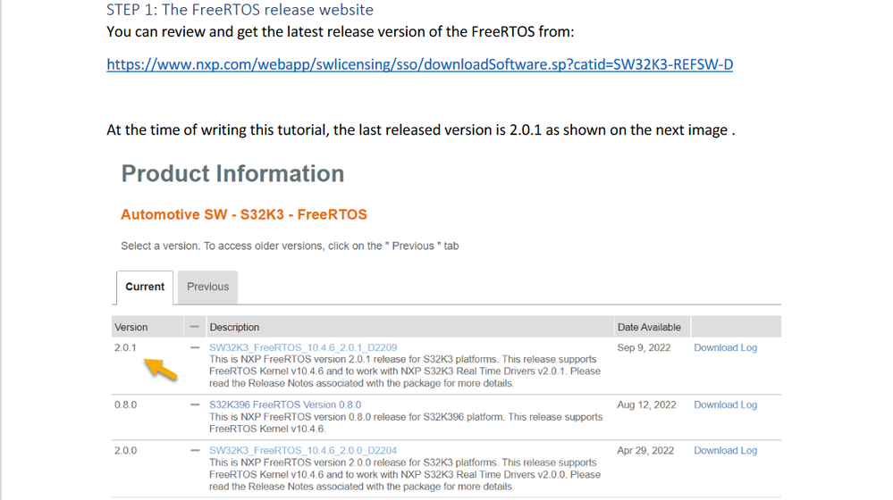This screenshot has width=893, height=500.
Task: Click the Version column header
Action: (131, 328)
